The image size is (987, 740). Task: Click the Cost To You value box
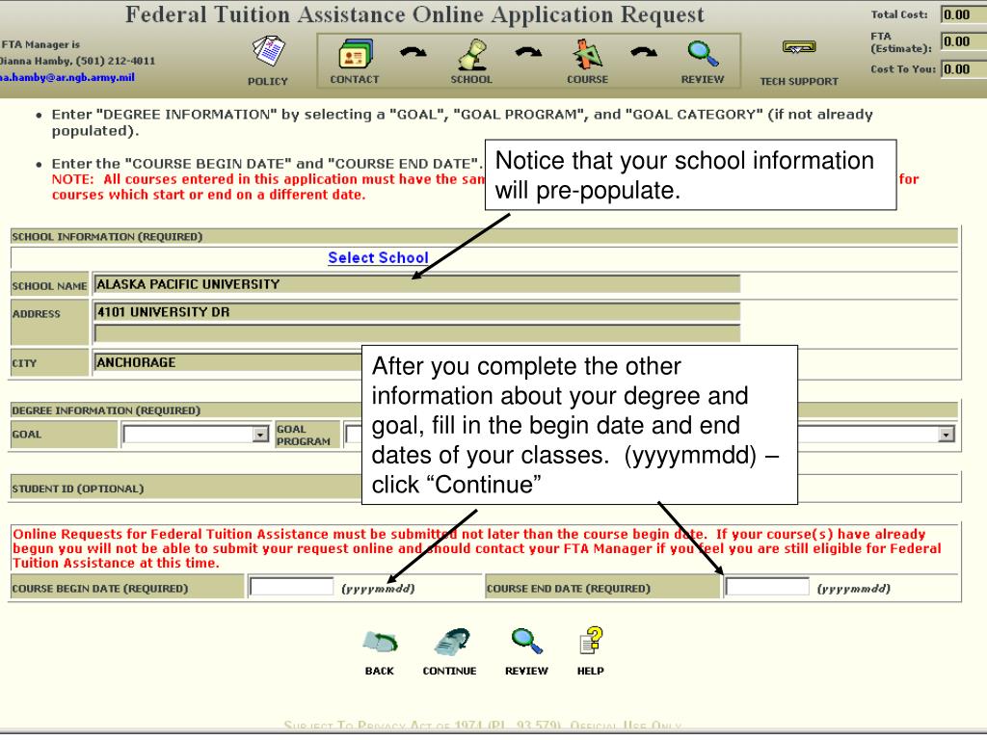(963, 69)
